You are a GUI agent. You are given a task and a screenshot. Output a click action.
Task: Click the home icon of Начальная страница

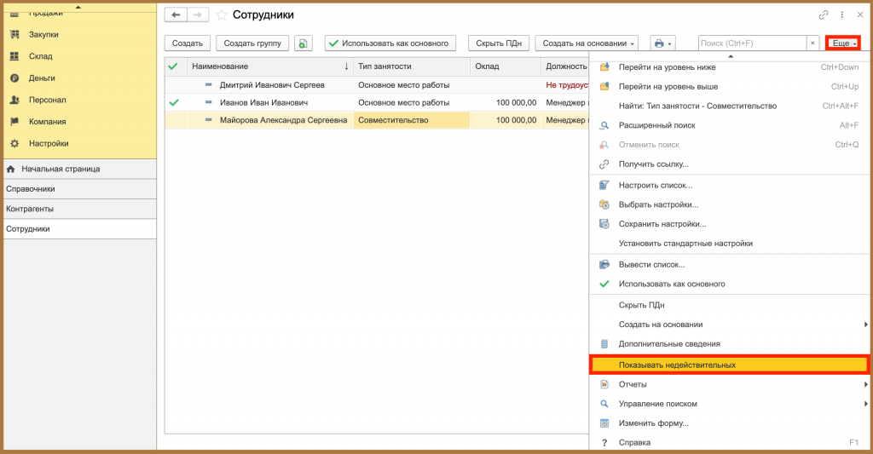10,169
